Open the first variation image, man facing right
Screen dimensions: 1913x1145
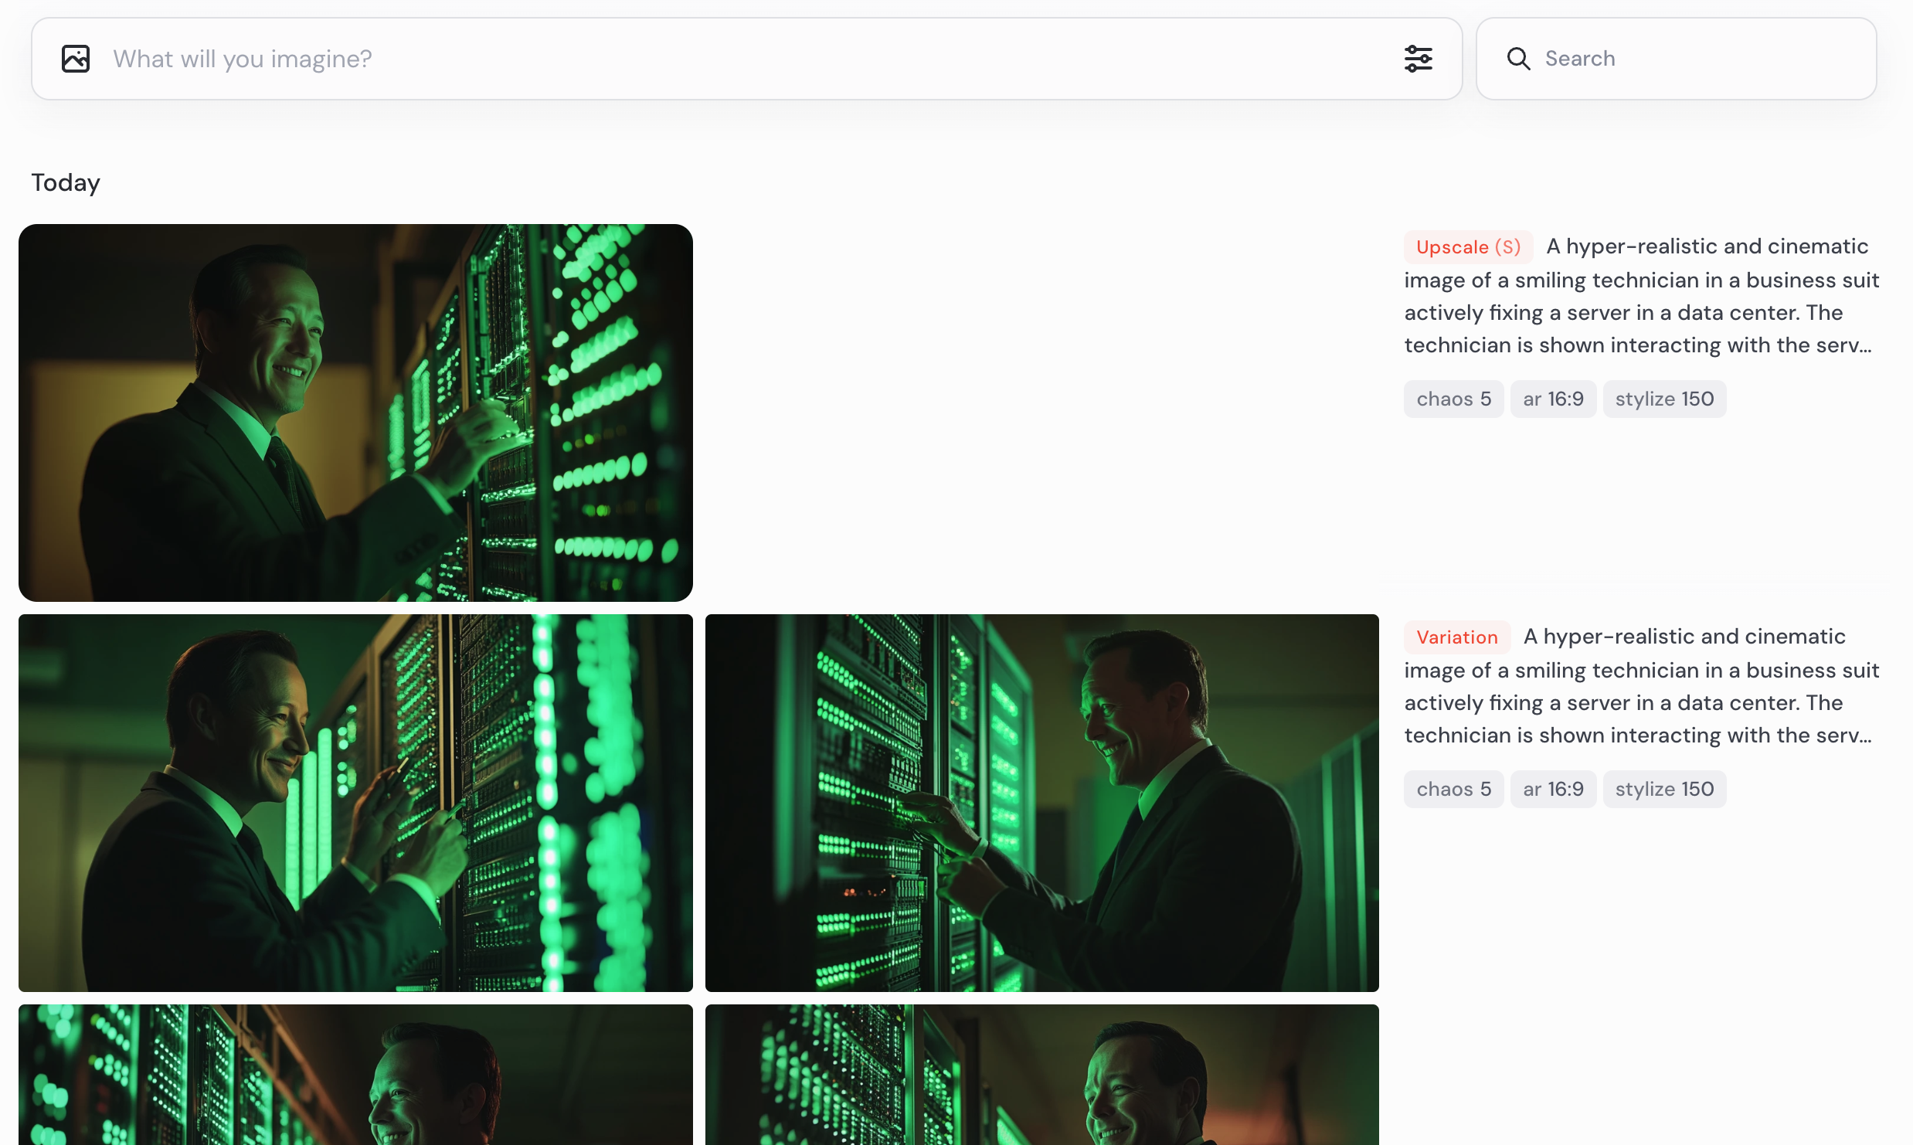[x=355, y=803]
